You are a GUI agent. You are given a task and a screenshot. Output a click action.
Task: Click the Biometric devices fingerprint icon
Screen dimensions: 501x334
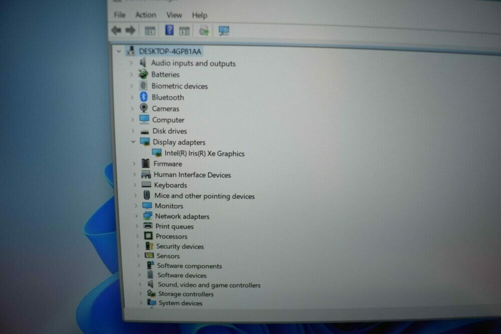(x=143, y=86)
